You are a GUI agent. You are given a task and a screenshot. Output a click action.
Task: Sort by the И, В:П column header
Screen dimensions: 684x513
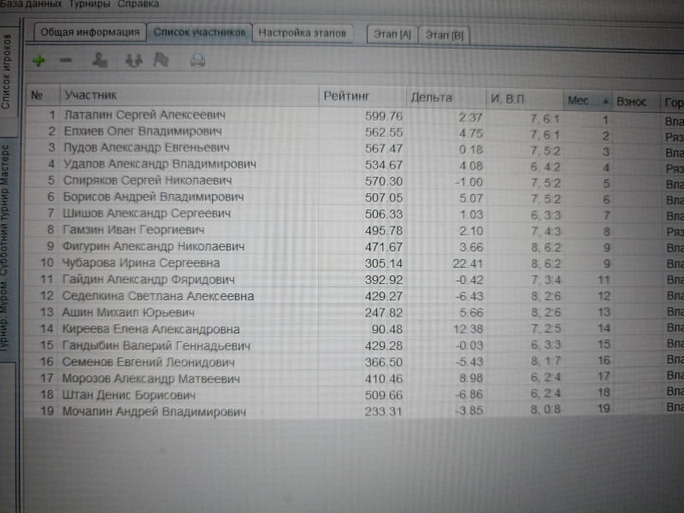[x=524, y=99]
